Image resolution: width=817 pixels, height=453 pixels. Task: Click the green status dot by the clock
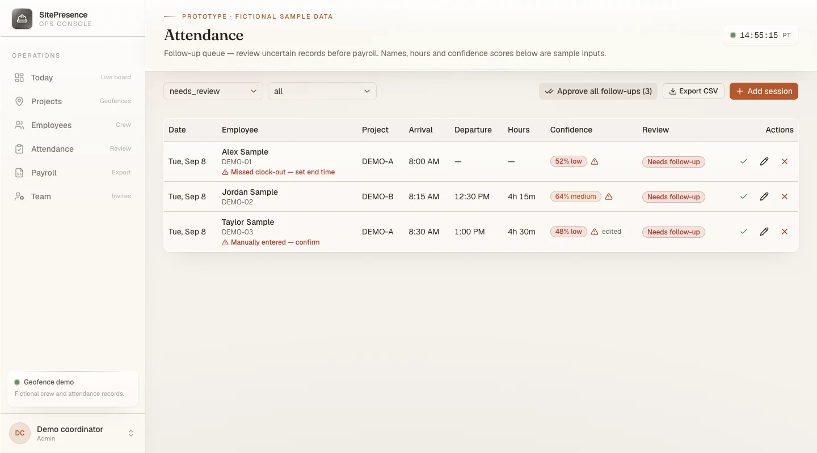733,35
